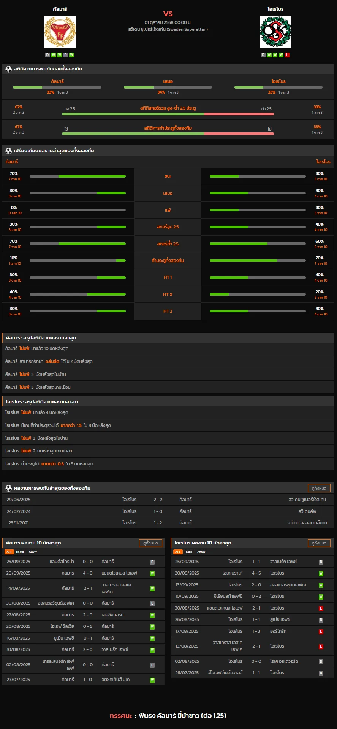Click the Örebro SK team crest
The width and height of the screenshot is (337, 729).
tap(275, 32)
